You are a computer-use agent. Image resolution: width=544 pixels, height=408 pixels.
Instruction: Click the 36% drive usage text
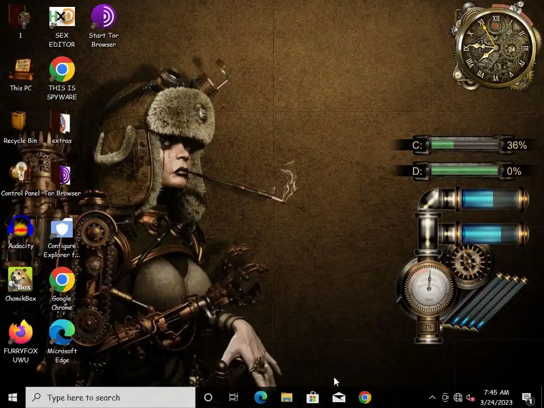(516, 145)
